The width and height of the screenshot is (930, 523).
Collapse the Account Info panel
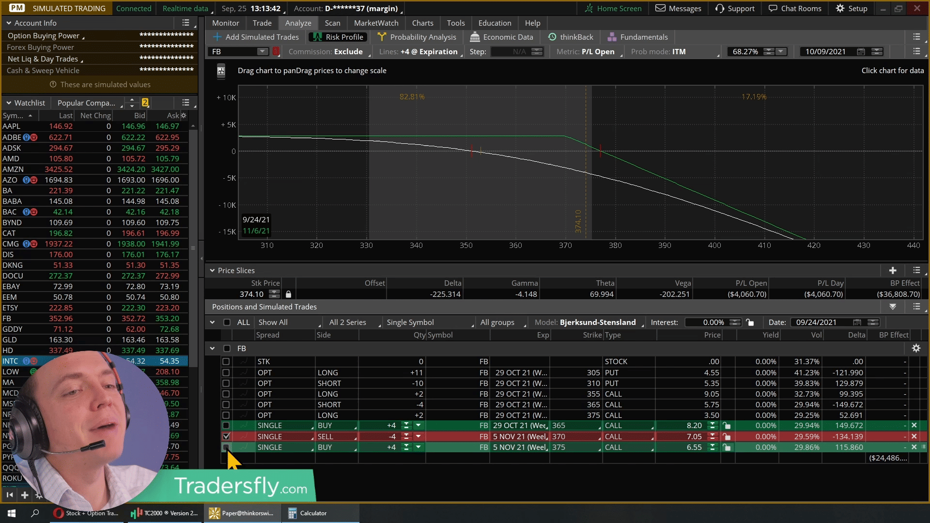pyautogui.click(x=9, y=23)
